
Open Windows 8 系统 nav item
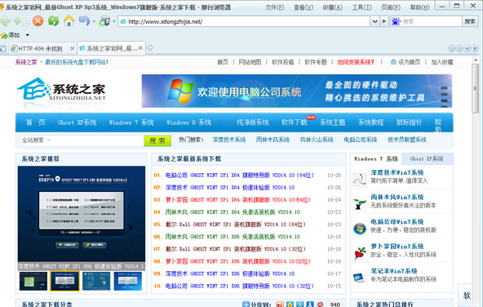[x=188, y=122]
